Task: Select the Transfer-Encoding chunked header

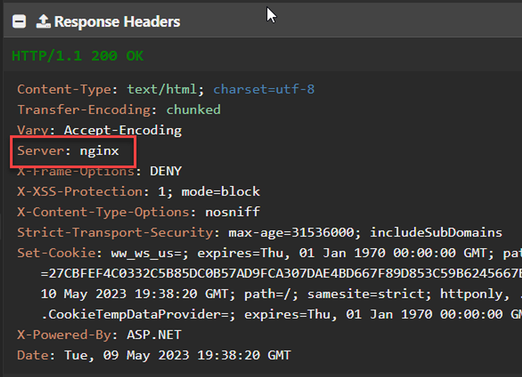Action: 117,109
